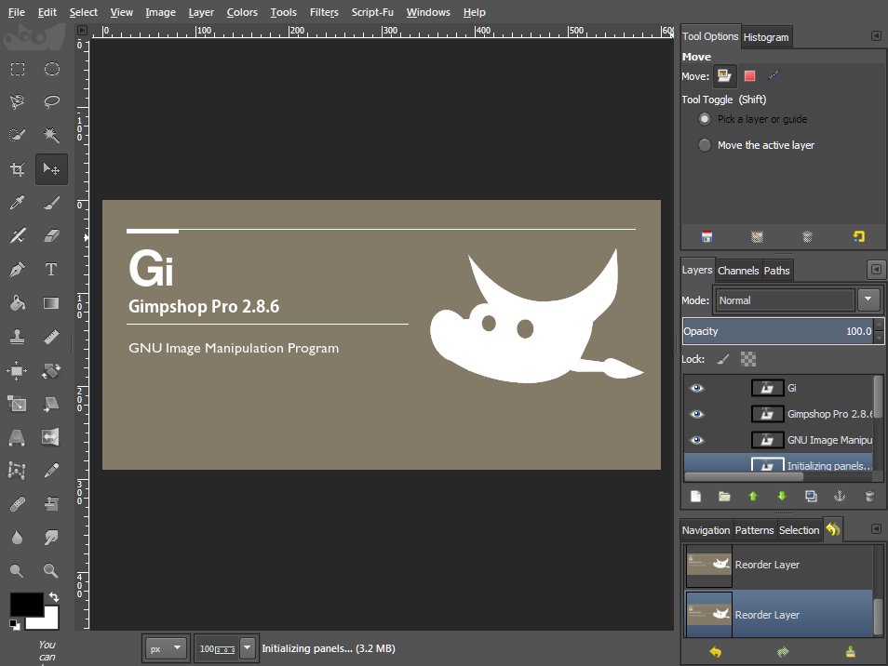Hide the GNU Image Manipulation layer

pyautogui.click(x=697, y=440)
